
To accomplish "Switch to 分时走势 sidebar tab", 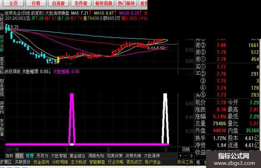I will 2,22.
